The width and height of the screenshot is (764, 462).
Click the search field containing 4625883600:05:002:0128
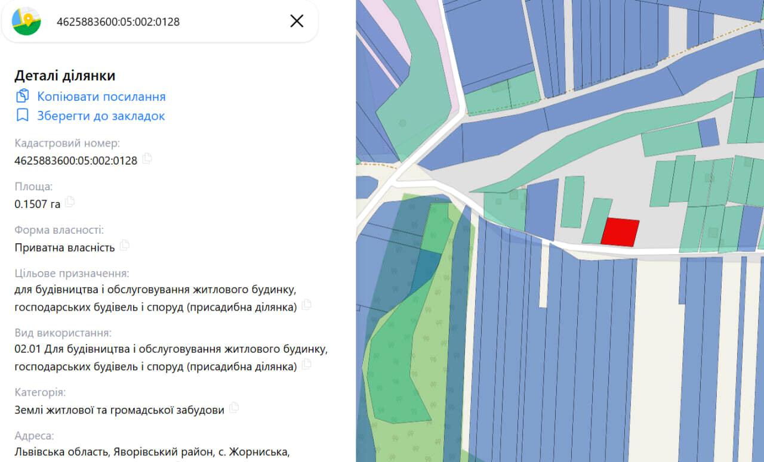[167, 22]
